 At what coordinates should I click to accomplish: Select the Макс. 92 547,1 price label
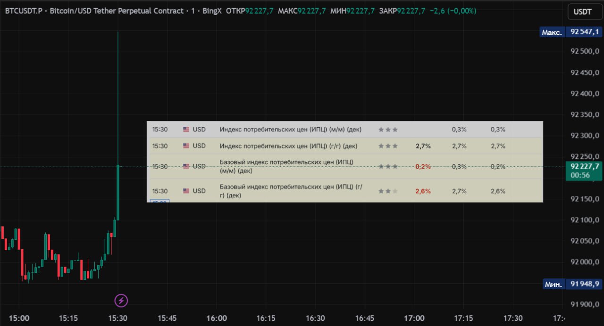pos(571,32)
